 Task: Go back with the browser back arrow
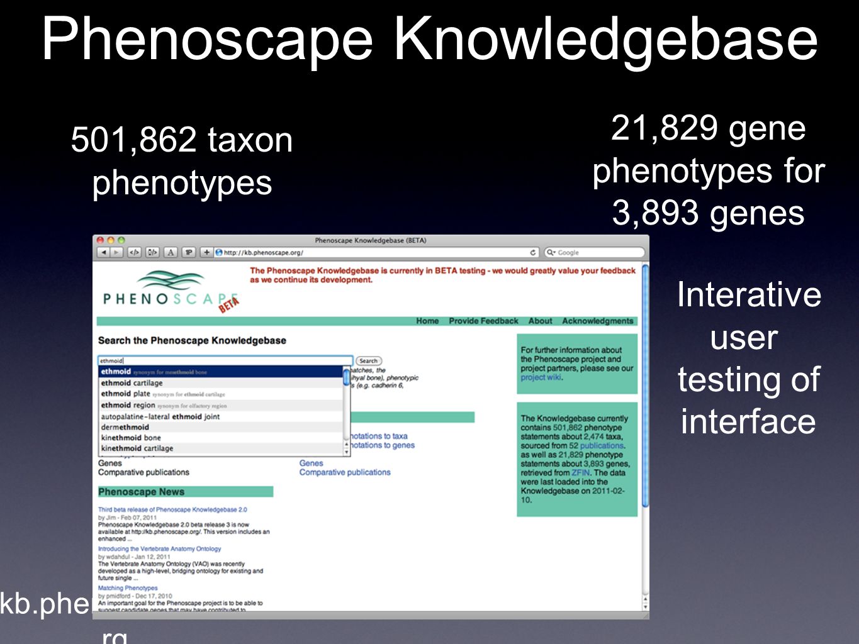(104, 252)
